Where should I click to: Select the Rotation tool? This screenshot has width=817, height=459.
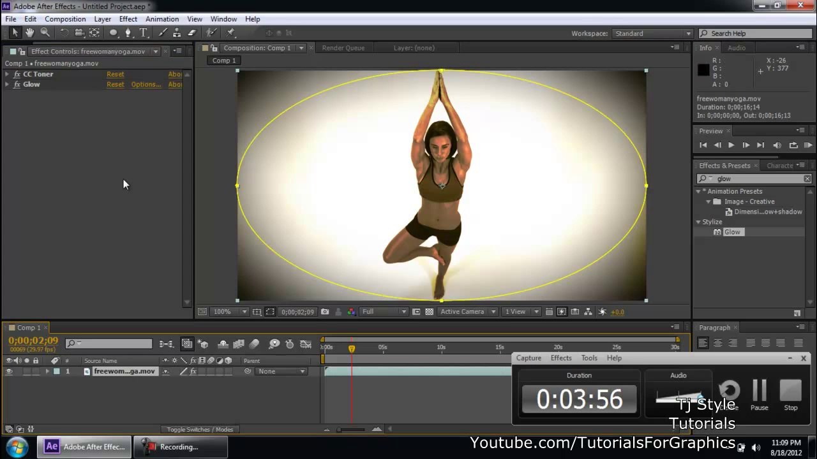[64, 33]
